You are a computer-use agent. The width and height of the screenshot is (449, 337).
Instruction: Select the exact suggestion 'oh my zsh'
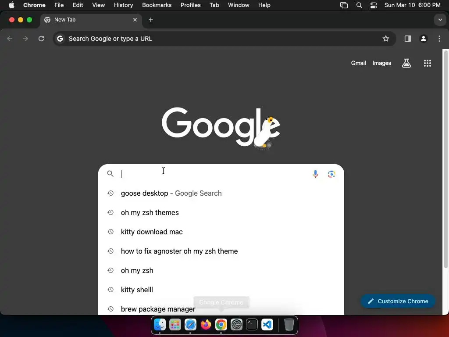[x=221, y=270]
